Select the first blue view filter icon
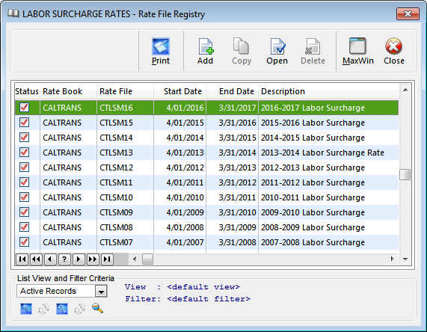The image size is (427, 332). [x=26, y=309]
